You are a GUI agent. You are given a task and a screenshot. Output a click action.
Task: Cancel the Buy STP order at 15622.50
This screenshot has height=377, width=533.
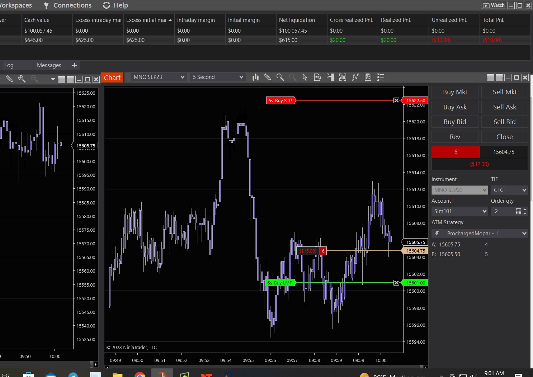396,100
